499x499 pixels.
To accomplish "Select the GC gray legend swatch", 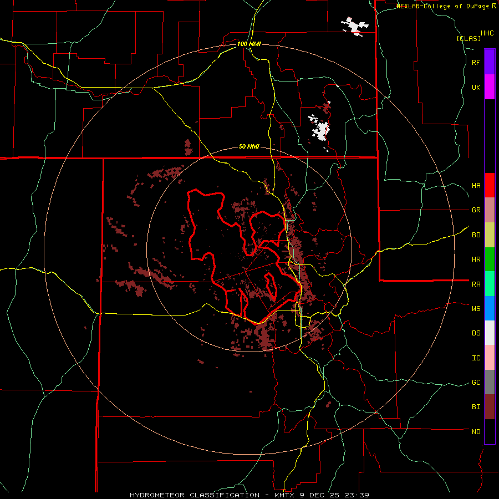I will [490, 382].
